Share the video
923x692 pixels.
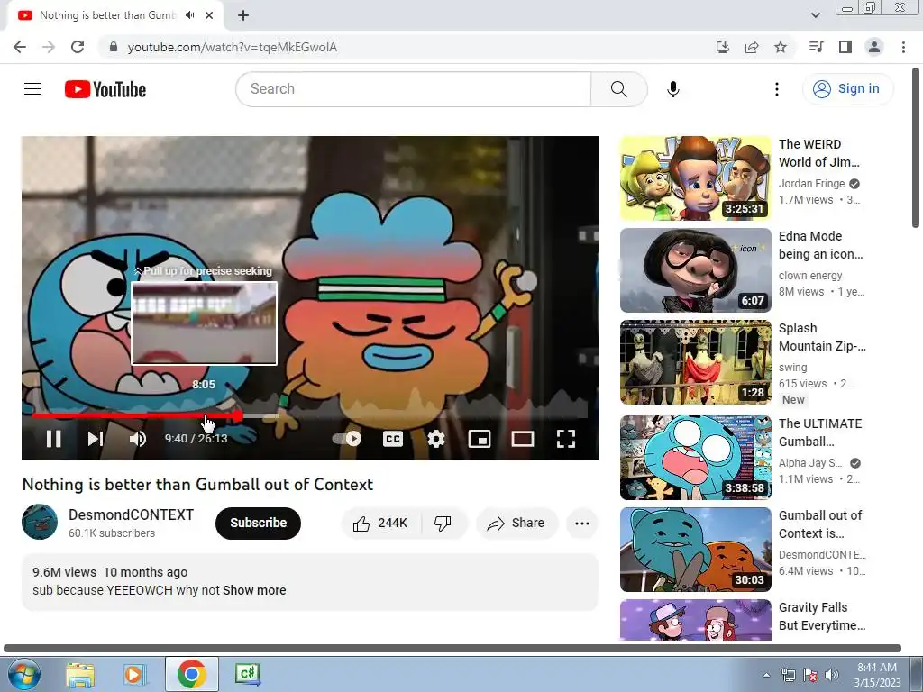[516, 524]
